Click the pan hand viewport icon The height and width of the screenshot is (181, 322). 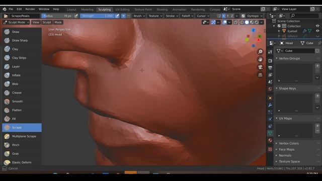pyautogui.click(x=260, y=59)
